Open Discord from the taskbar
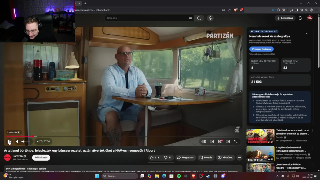320x180 pixels. 223,176
